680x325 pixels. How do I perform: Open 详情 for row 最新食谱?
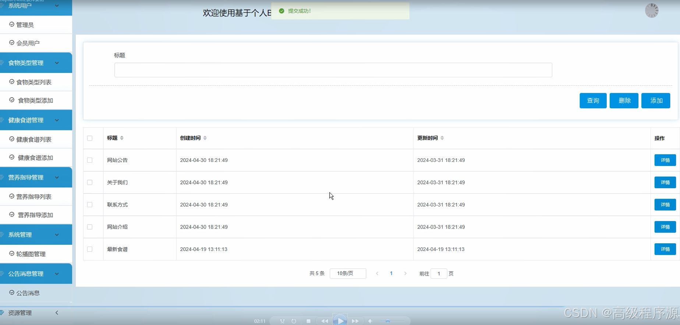pyautogui.click(x=665, y=249)
